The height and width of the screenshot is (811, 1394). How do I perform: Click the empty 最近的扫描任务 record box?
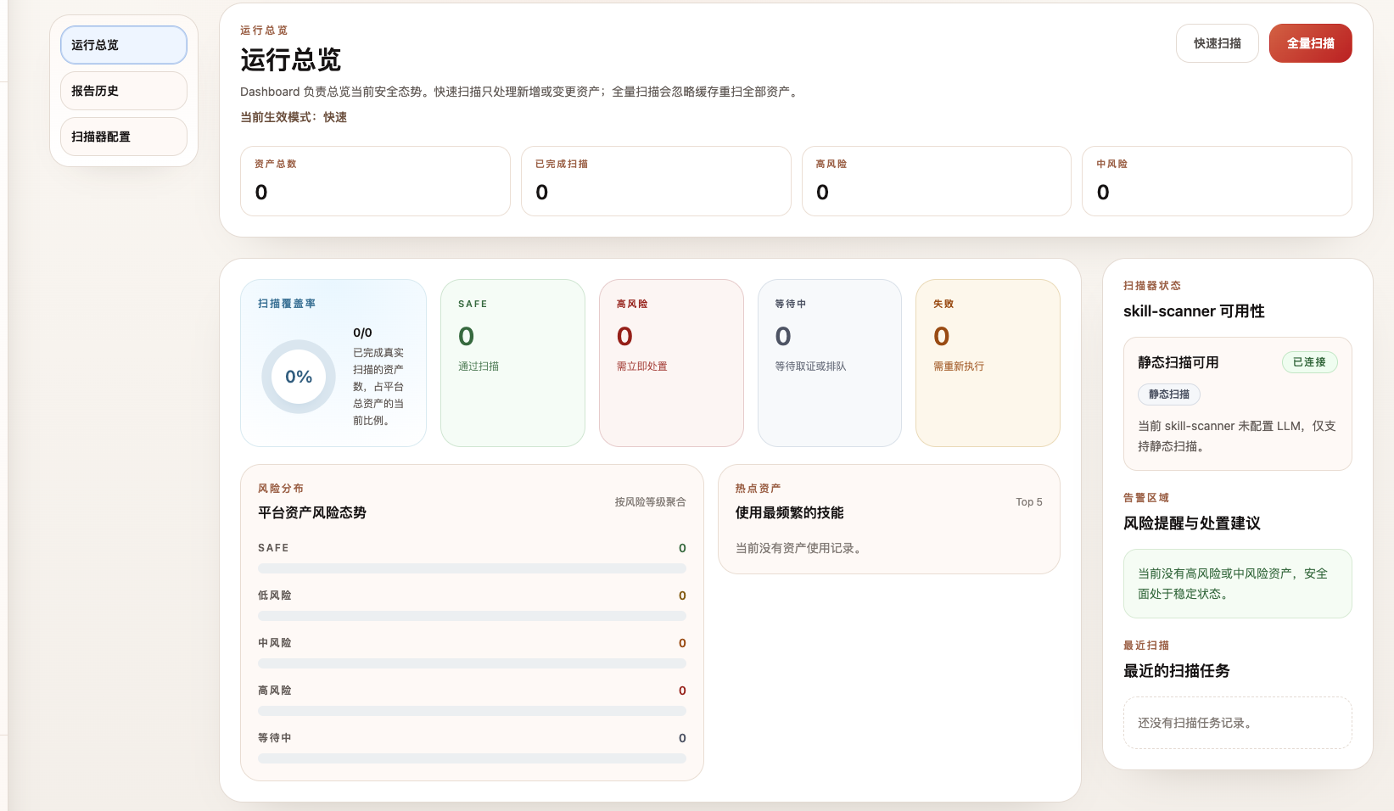click(1237, 723)
